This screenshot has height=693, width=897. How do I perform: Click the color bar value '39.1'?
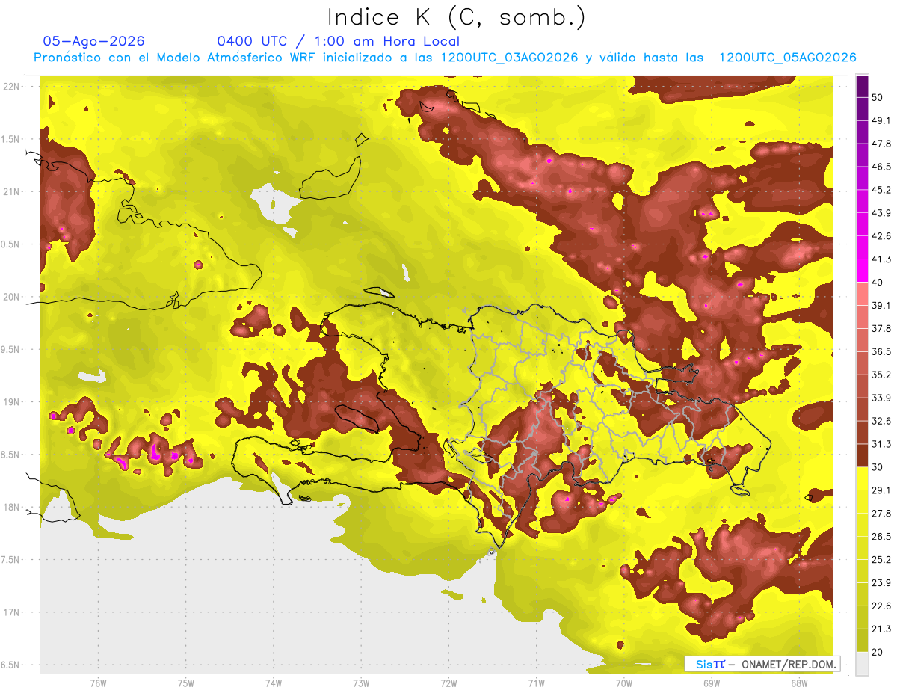[x=881, y=305]
